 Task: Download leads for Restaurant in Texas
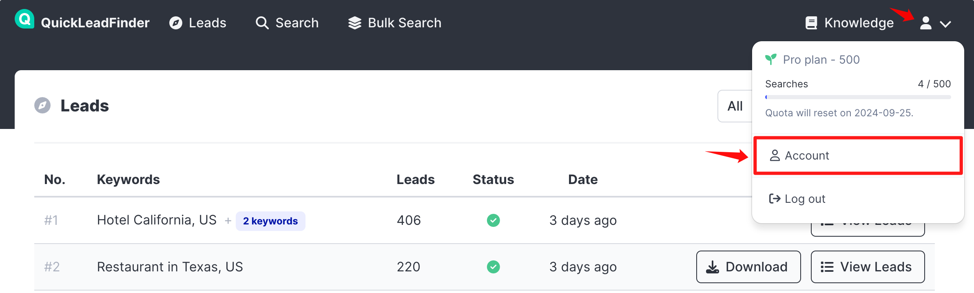[x=748, y=267]
